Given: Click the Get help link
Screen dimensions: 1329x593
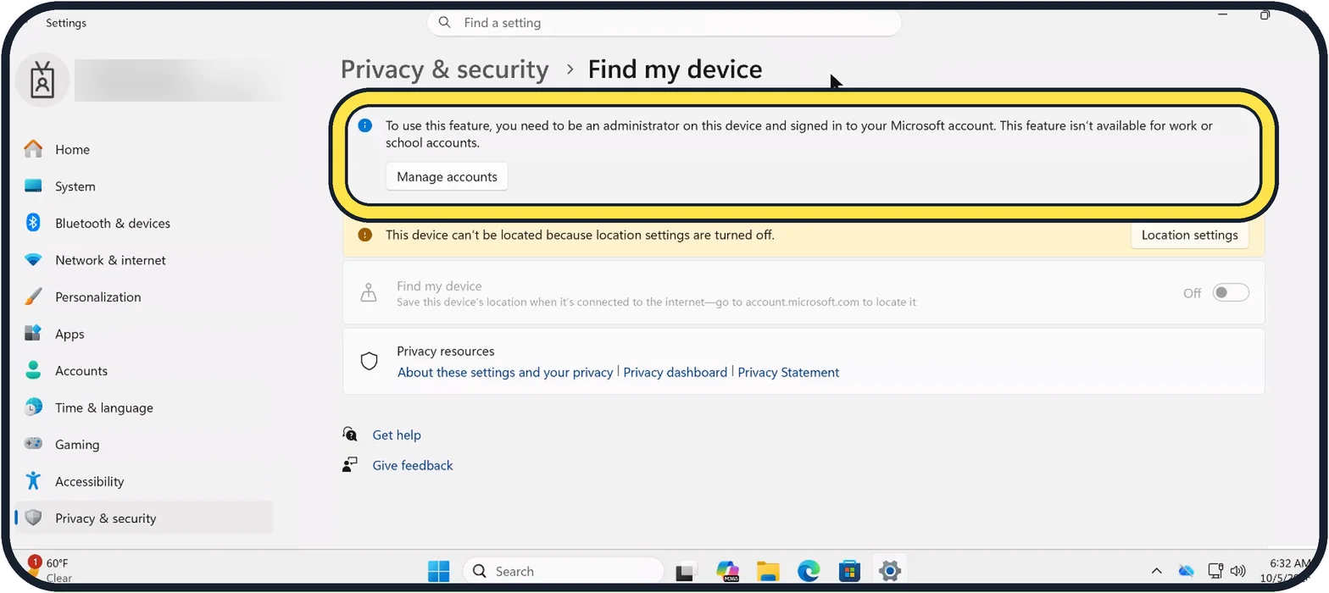Looking at the screenshot, I should tap(397, 435).
